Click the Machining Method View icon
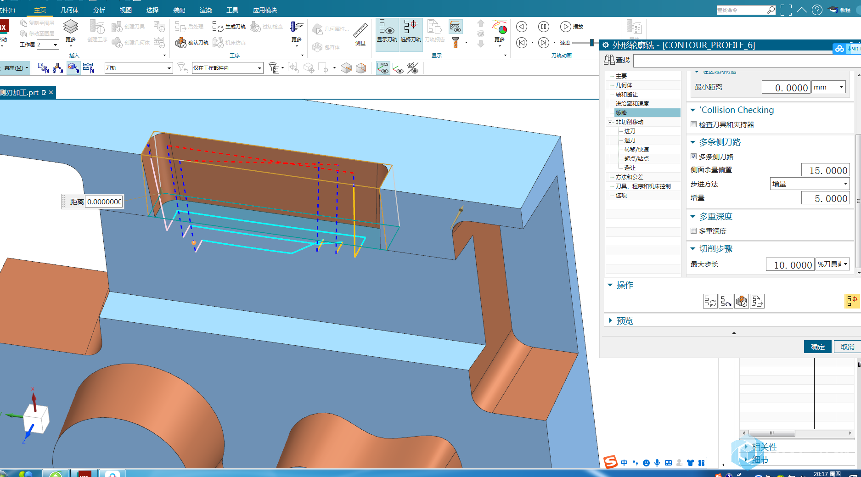The width and height of the screenshot is (861, 477). (x=88, y=68)
